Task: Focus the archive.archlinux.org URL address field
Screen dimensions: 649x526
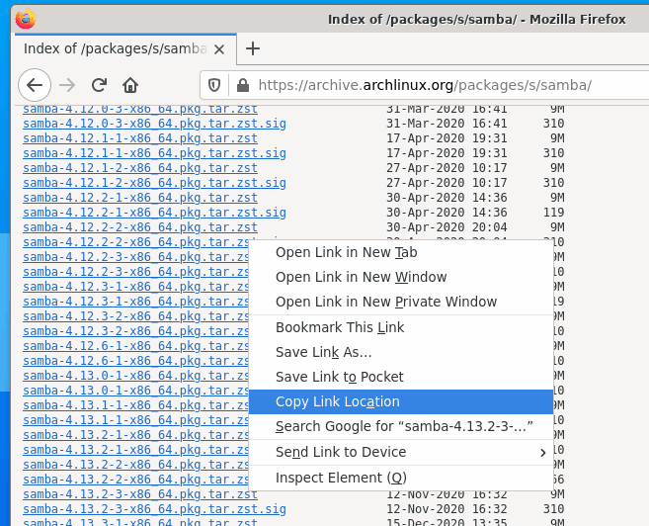Action: [x=425, y=85]
